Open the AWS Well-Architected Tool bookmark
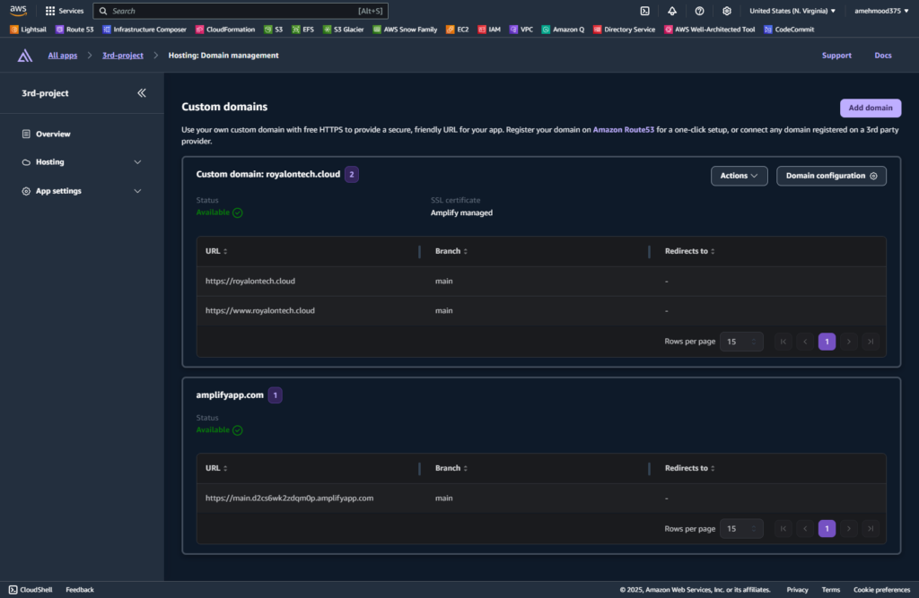 click(709, 30)
